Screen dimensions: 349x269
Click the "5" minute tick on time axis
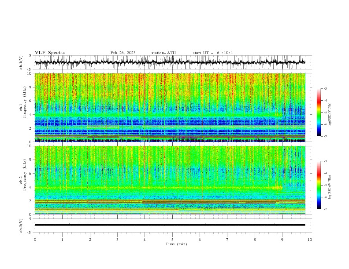(x=172, y=240)
